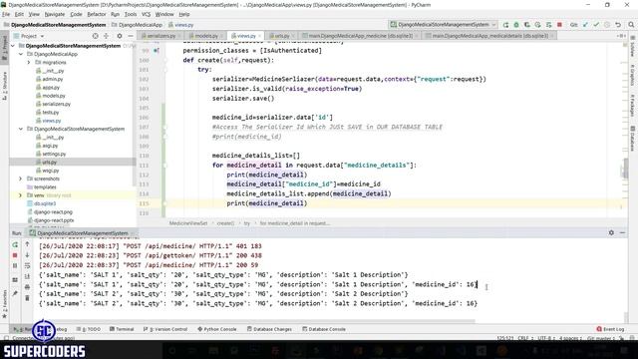Viewport: 638px width, 359px height.
Task: Commit changes with the Git checkmark
Action: (x=596, y=25)
